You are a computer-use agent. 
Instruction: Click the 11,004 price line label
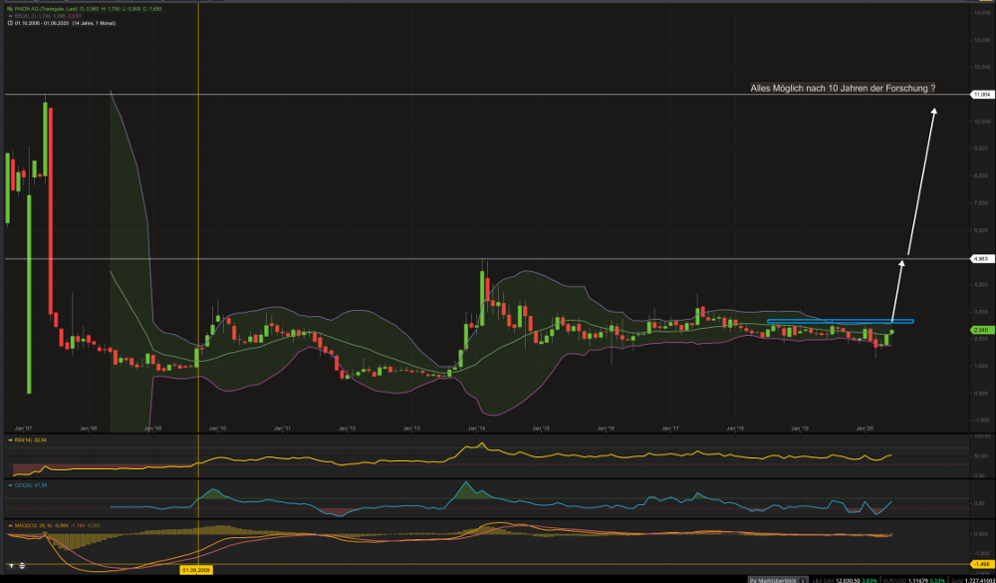[x=981, y=94]
